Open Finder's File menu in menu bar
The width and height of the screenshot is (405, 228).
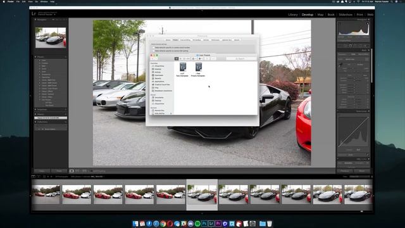(18, 1)
